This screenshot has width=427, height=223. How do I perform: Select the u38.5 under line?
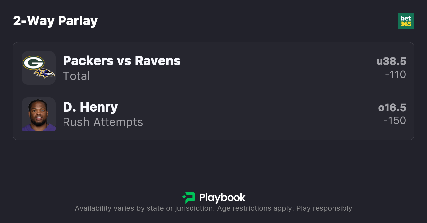click(391, 61)
